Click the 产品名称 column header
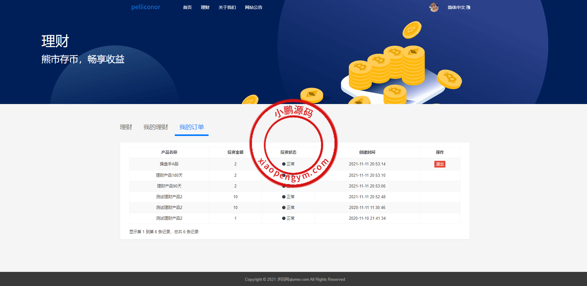This screenshot has width=587, height=286. click(169, 152)
